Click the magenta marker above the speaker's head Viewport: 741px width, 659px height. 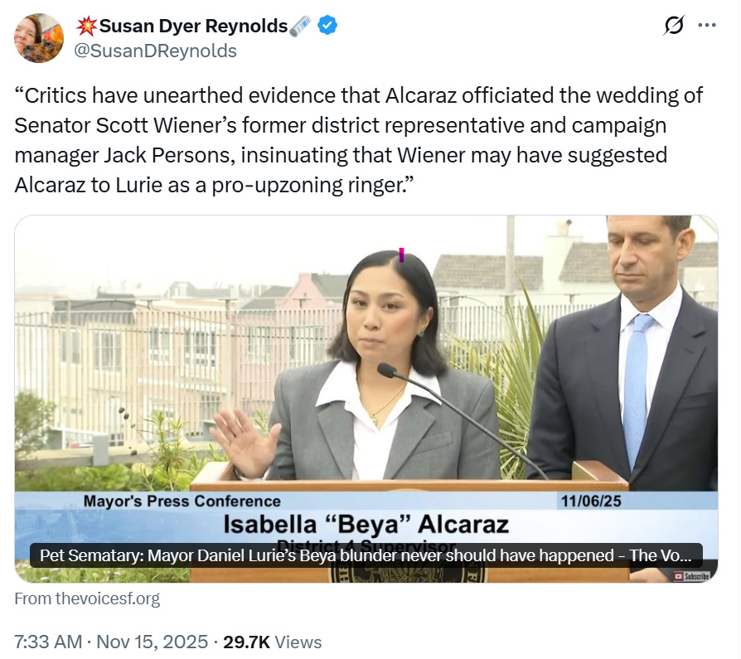pyautogui.click(x=401, y=254)
